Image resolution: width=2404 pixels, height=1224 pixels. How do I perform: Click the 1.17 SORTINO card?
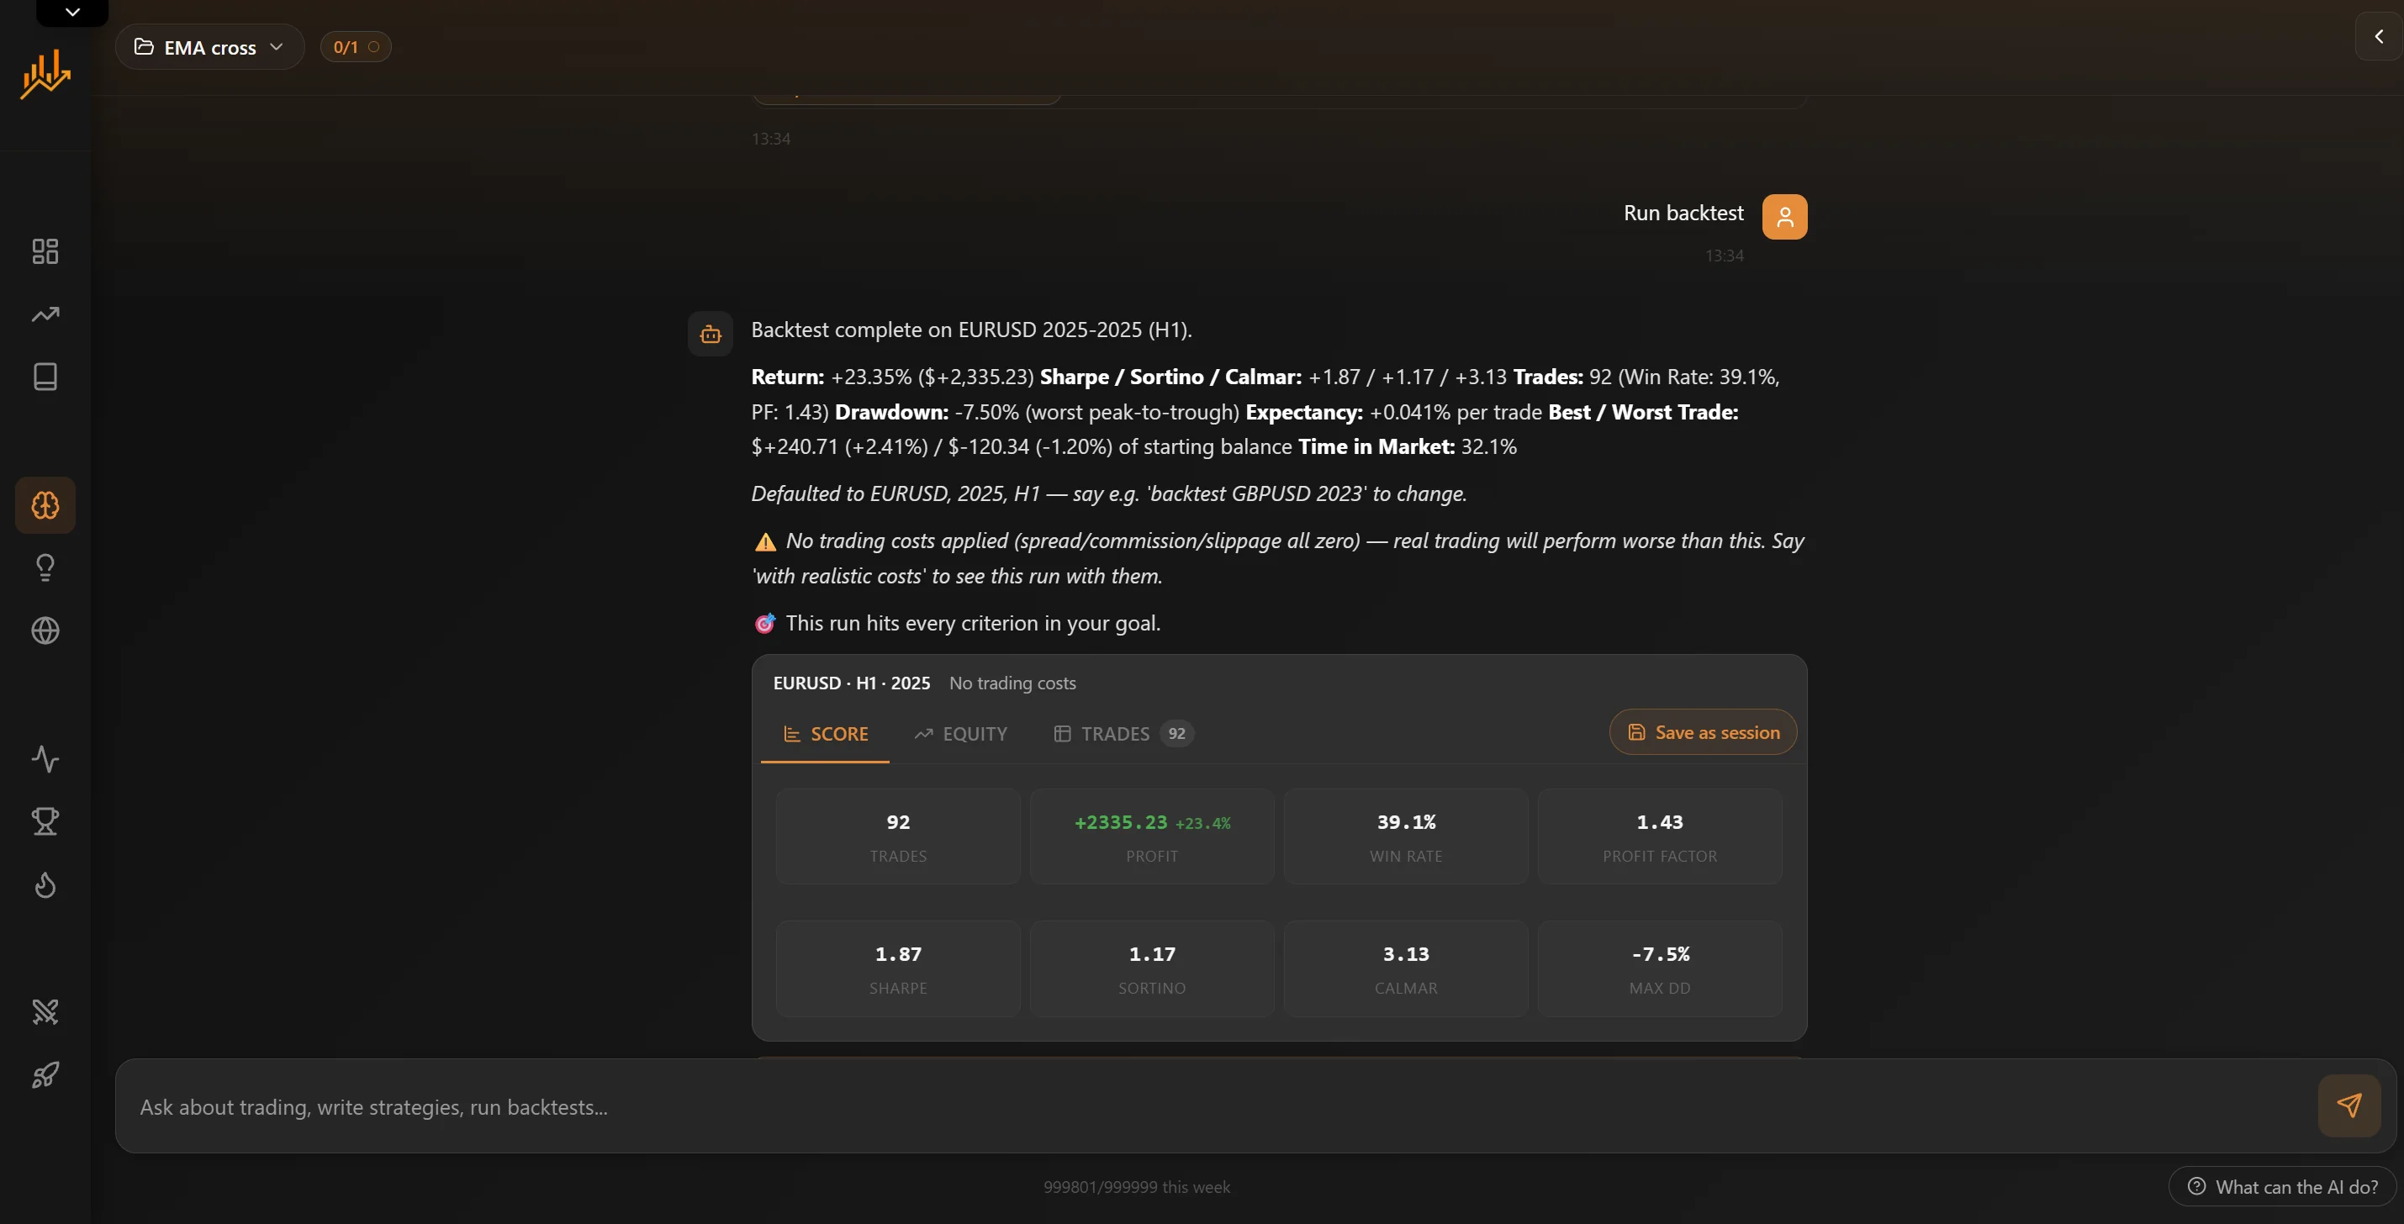1152,968
